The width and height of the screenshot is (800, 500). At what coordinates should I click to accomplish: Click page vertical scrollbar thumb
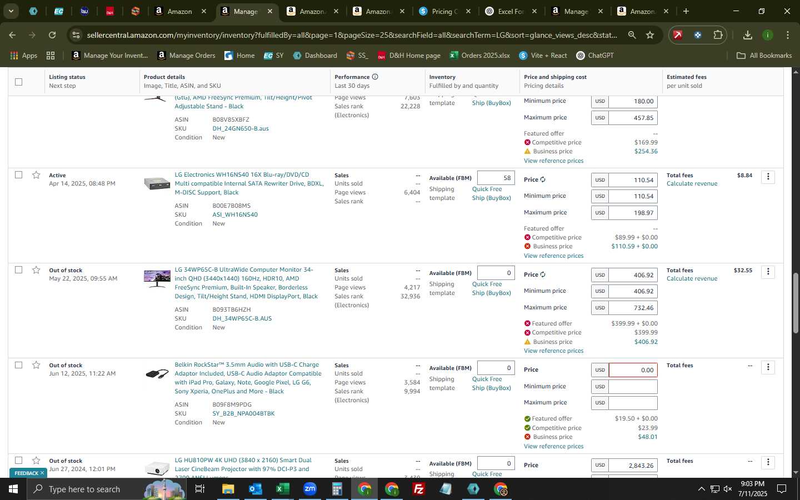tap(795, 302)
